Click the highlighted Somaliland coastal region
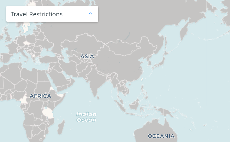This screenshot has width=230, height=142. [x=60, y=95]
